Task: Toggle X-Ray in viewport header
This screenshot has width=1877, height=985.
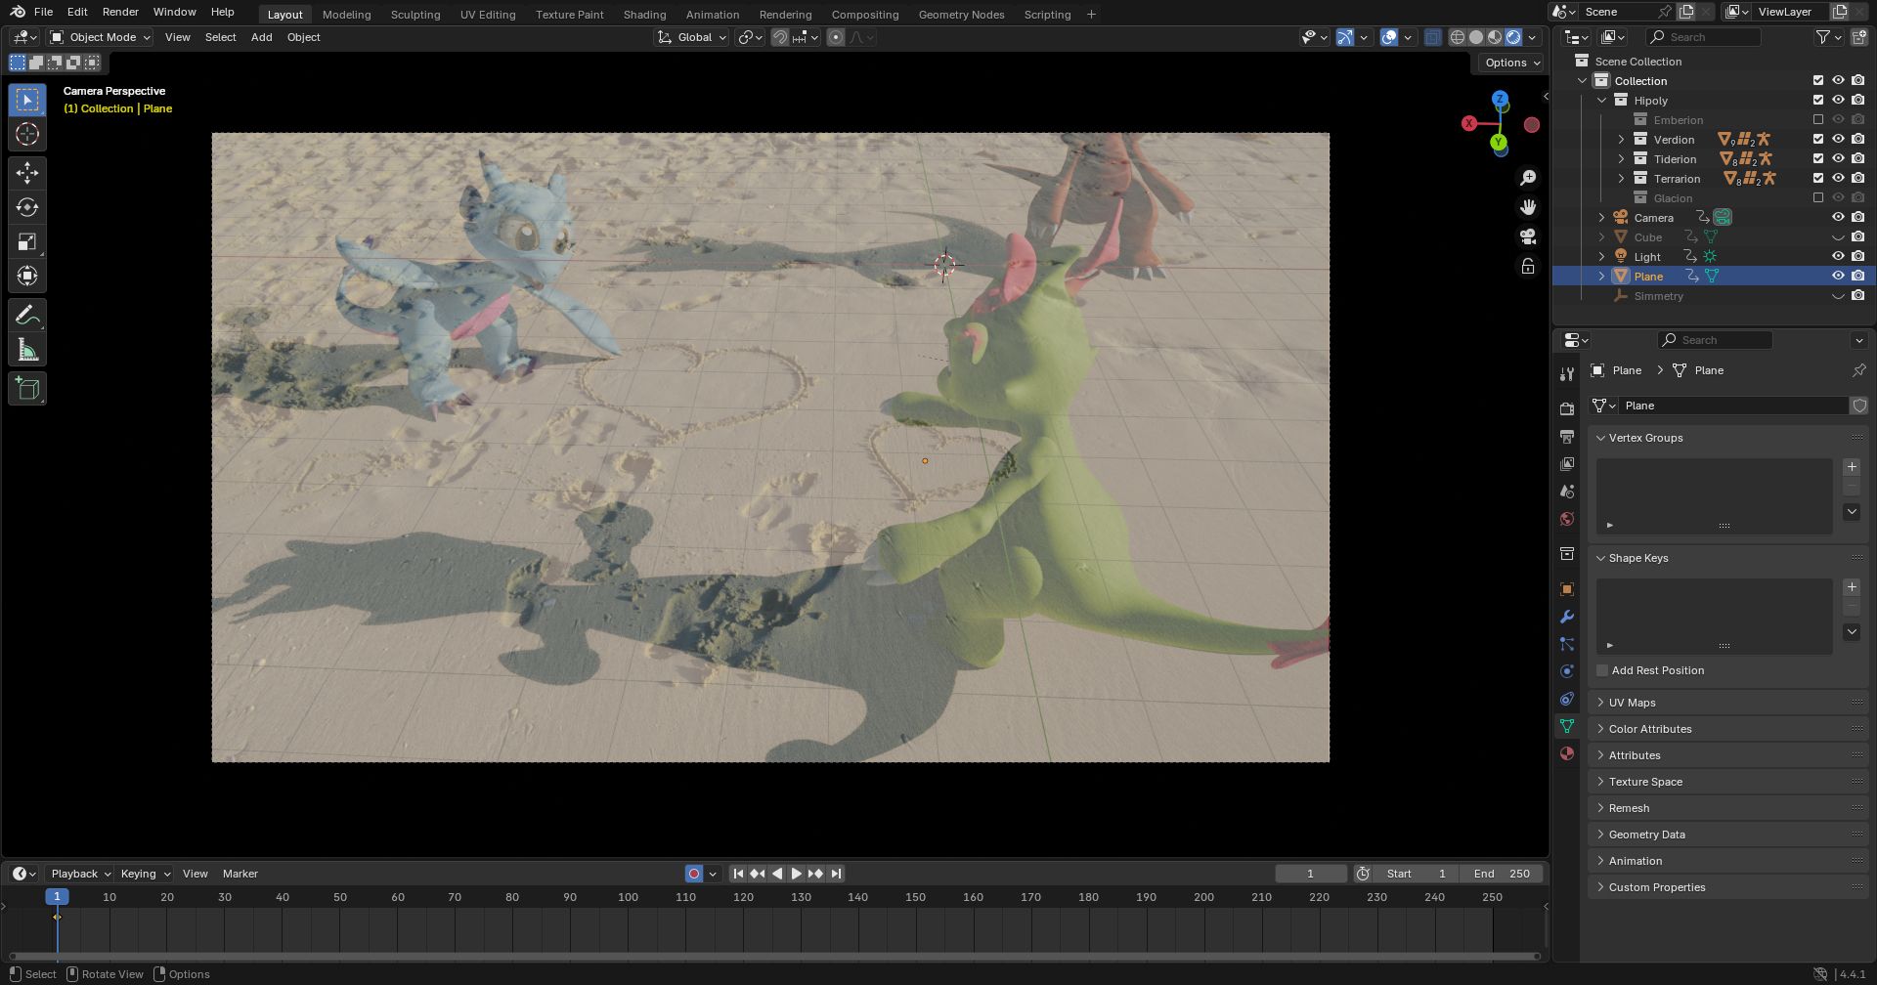Action: click(x=1432, y=37)
